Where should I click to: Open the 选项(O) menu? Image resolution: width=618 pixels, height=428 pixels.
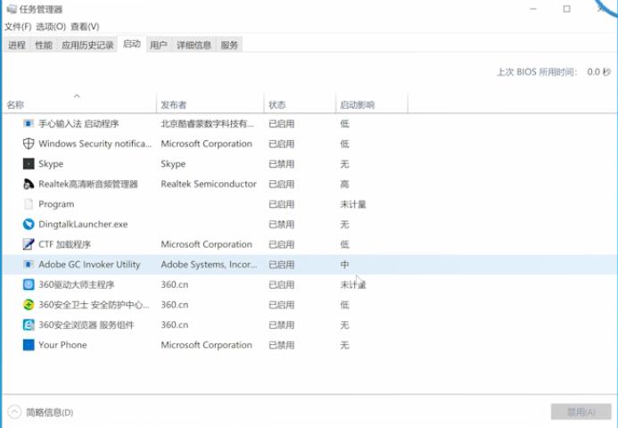[51, 27]
